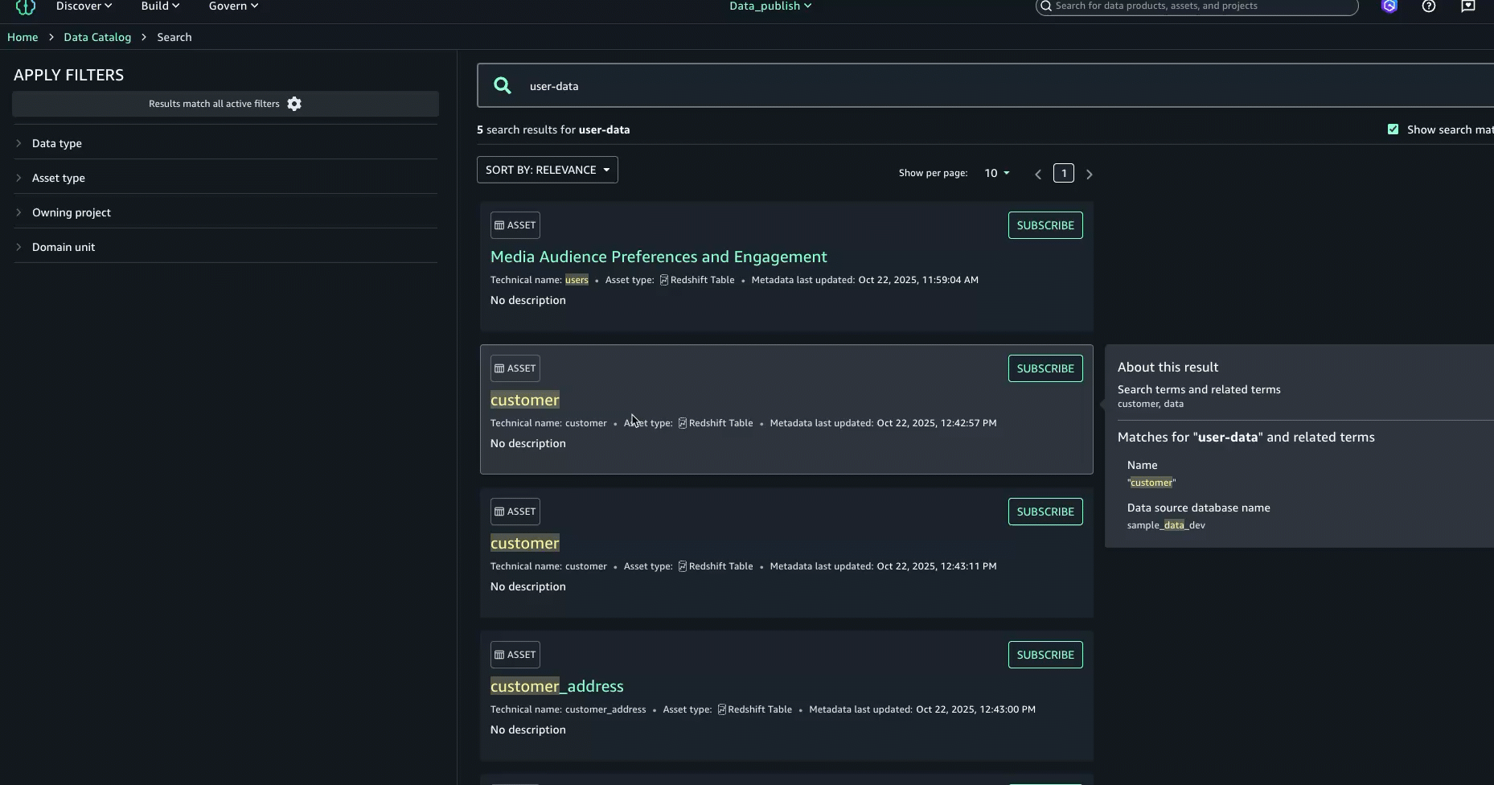
Task: Go to next results page arrow
Action: (x=1089, y=174)
